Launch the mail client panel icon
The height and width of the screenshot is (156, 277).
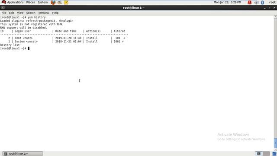(x=60, y=2)
